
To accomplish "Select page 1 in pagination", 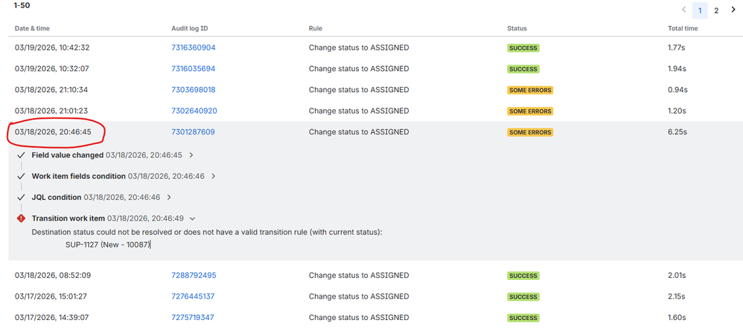I will (700, 10).
